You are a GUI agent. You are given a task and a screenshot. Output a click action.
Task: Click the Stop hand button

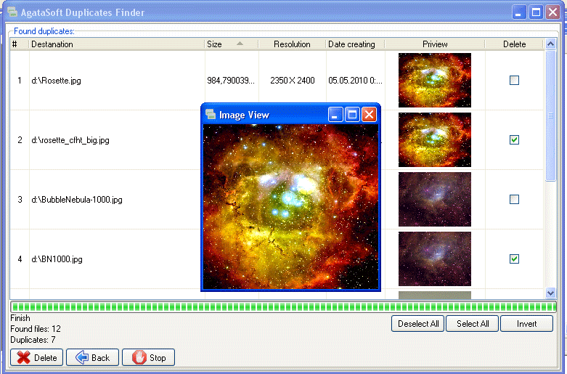(x=148, y=357)
